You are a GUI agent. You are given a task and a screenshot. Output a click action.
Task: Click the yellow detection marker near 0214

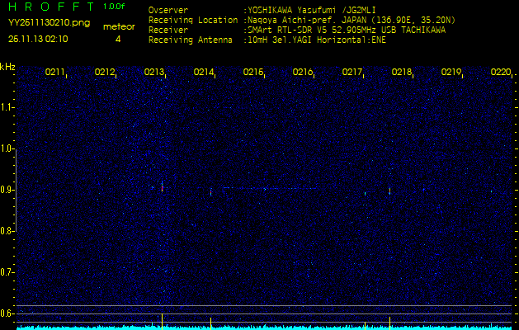coord(211,323)
